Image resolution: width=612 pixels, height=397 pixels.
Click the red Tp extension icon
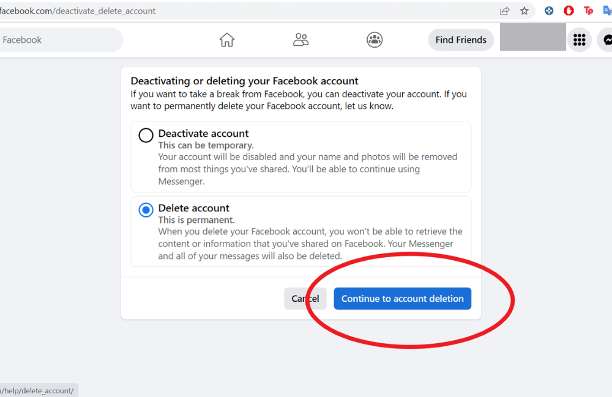pyautogui.click(x=588, y=10)
